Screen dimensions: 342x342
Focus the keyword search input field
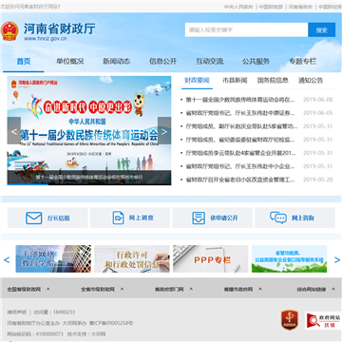click(x=246, y=30)
